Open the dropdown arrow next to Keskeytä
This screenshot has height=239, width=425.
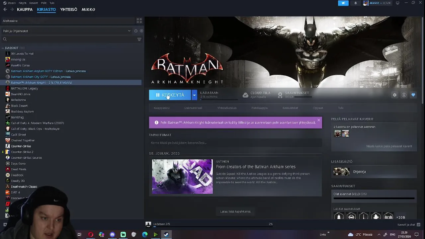coord(194,95)
